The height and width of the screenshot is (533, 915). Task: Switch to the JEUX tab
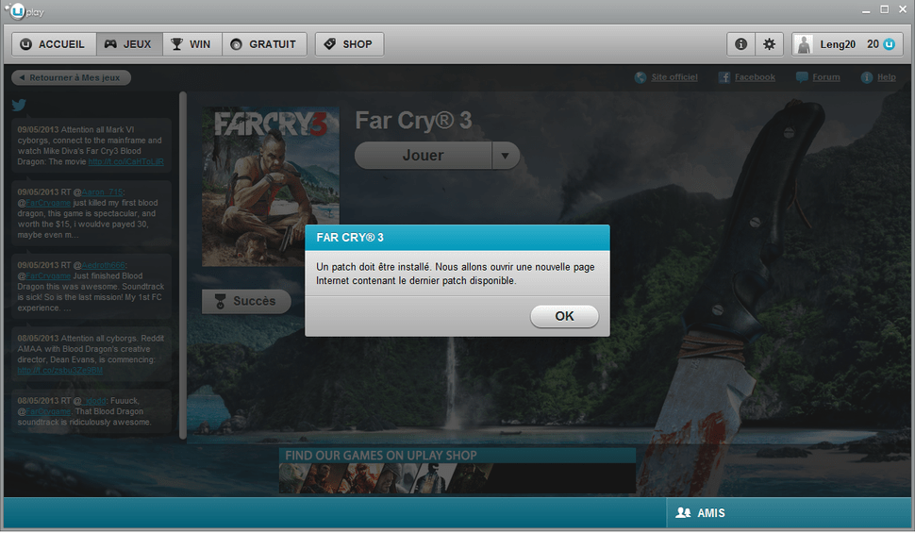pos(129,44)
